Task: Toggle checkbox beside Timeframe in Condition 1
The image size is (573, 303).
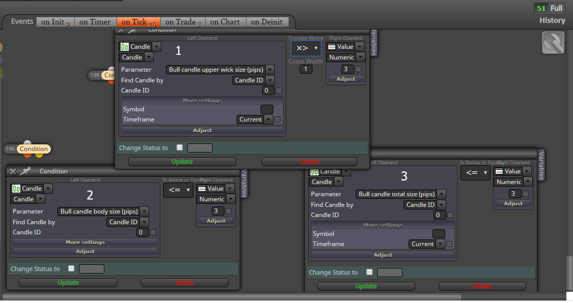Action: tap(277, 119)
